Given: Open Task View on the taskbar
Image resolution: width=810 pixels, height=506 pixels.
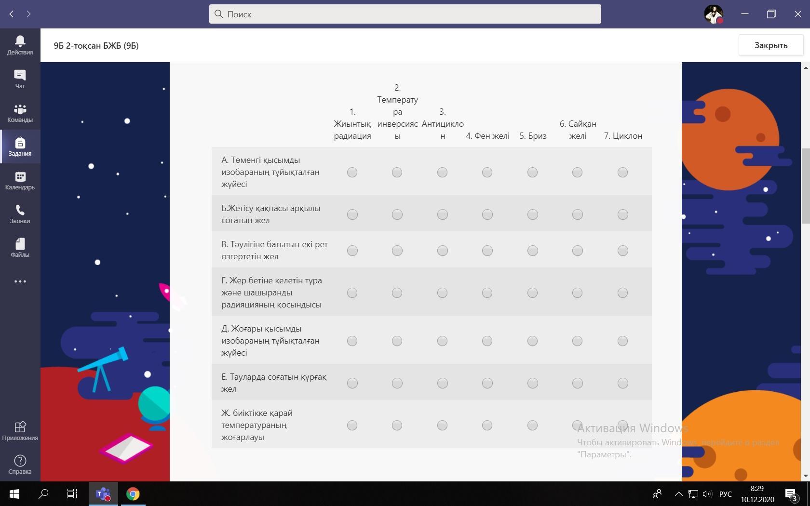Looking at the screenshot, I should 72,494.
